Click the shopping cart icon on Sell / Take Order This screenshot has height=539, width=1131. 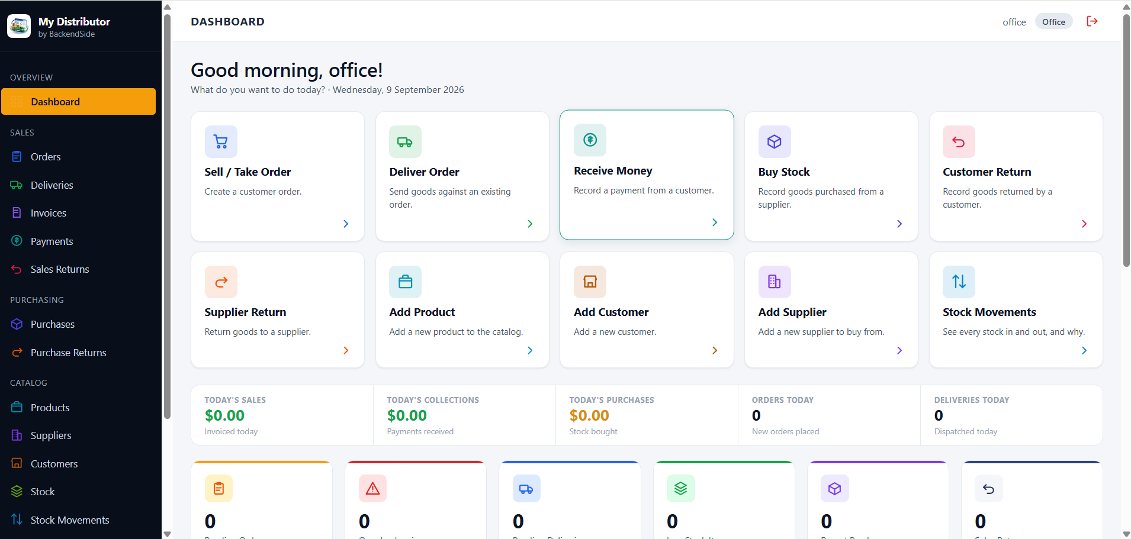click(x=221, y=141)
